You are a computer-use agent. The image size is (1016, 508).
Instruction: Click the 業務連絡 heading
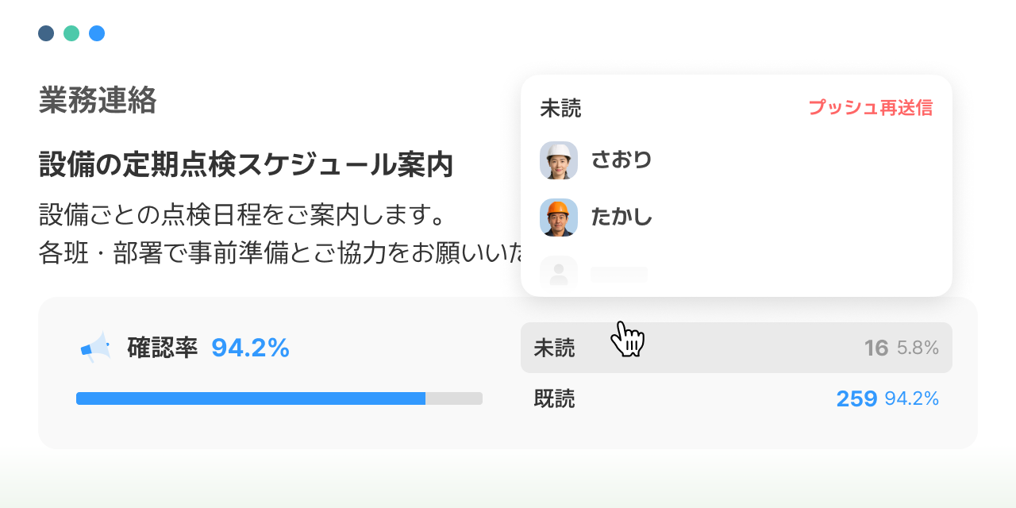tap(98, 101)
